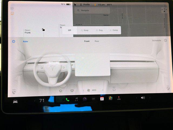
Task: Open the car Controls menu
Action: [x=15, y=101]
